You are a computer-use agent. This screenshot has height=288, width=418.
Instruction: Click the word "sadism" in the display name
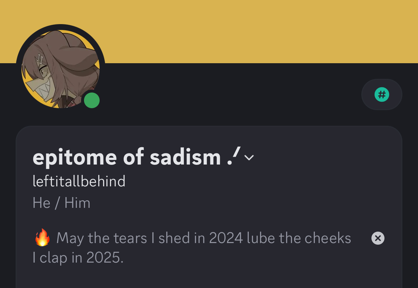[185, 157]
